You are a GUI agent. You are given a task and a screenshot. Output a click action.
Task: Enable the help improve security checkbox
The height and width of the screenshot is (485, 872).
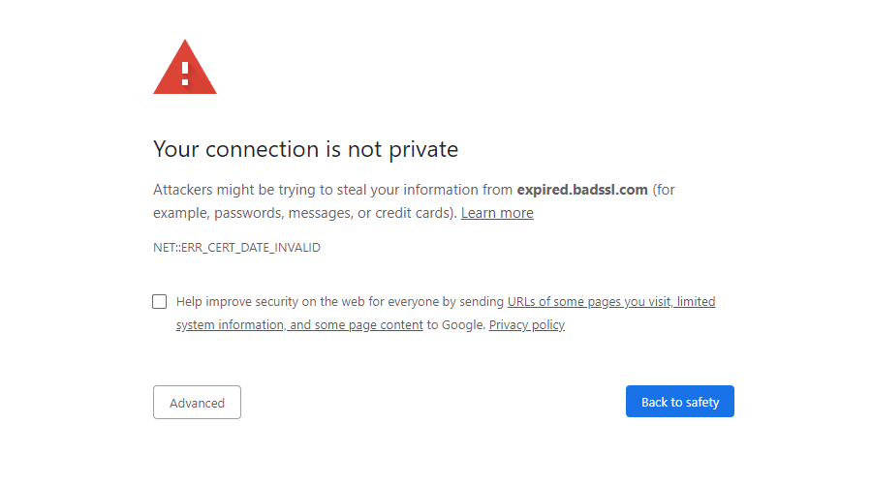(x=160, y=301)
